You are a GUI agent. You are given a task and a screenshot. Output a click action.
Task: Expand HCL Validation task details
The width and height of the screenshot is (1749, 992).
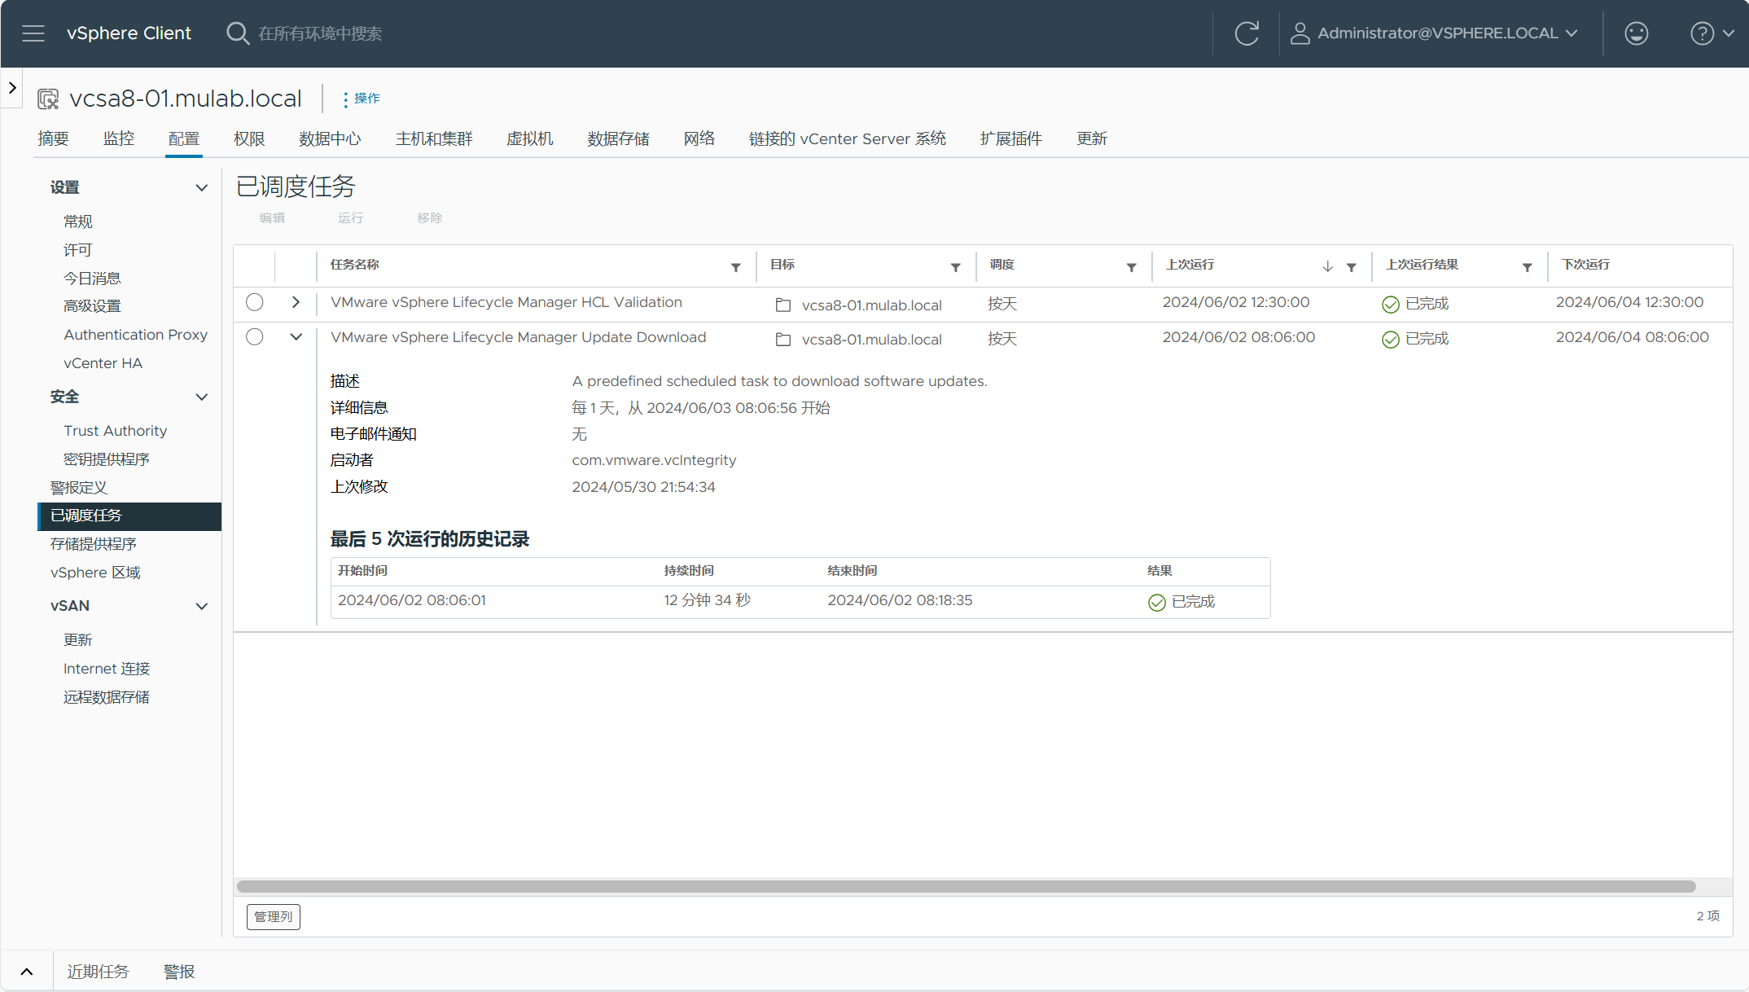[296, 302]
